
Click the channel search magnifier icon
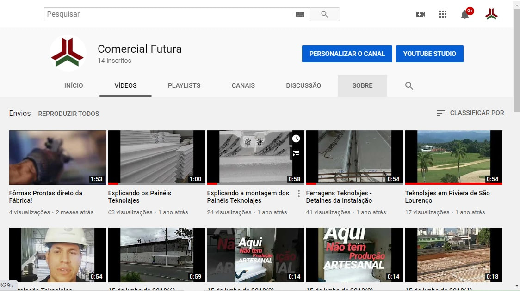(409, 86)
